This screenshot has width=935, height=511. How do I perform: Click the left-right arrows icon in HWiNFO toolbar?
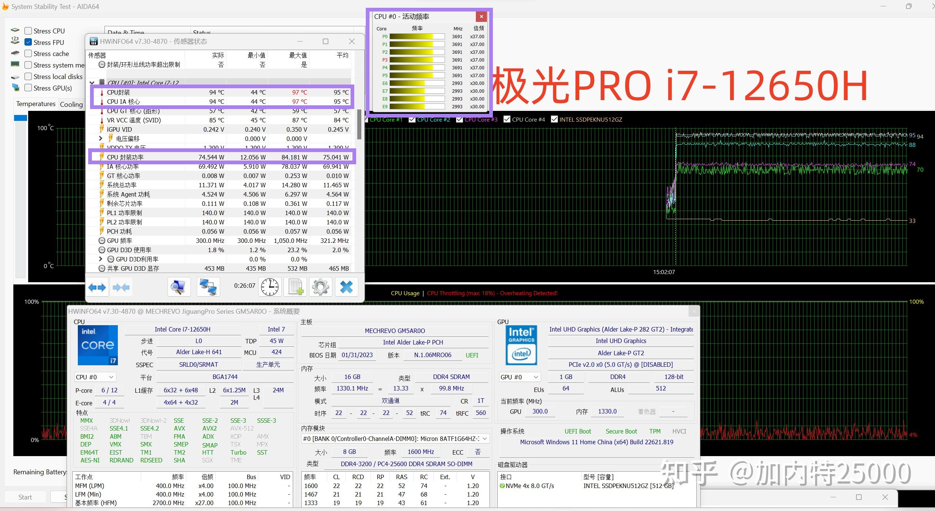(97, 287)
